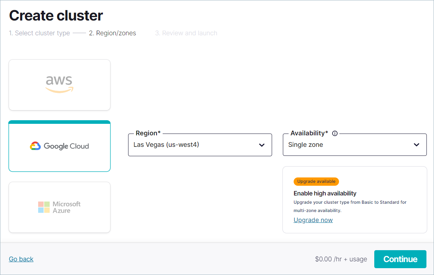The width and height of the screenshot is (434, 275).
Task: Click the Go back link
Action: coord(21,259)
